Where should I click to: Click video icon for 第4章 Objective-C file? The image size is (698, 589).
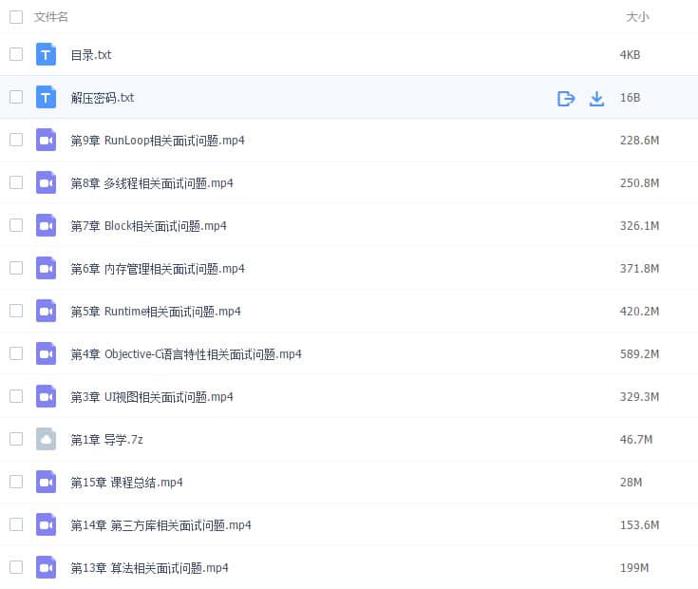click(46, 353)
